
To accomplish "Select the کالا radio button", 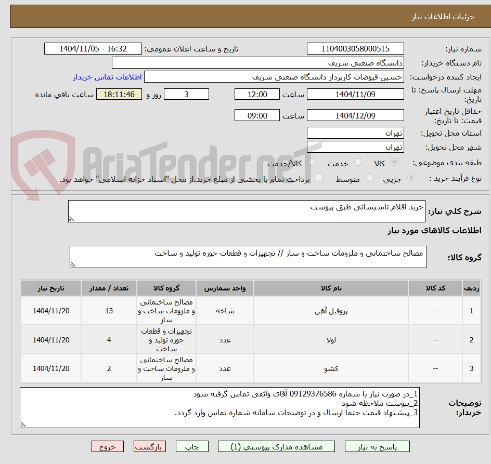I will 395,162.
